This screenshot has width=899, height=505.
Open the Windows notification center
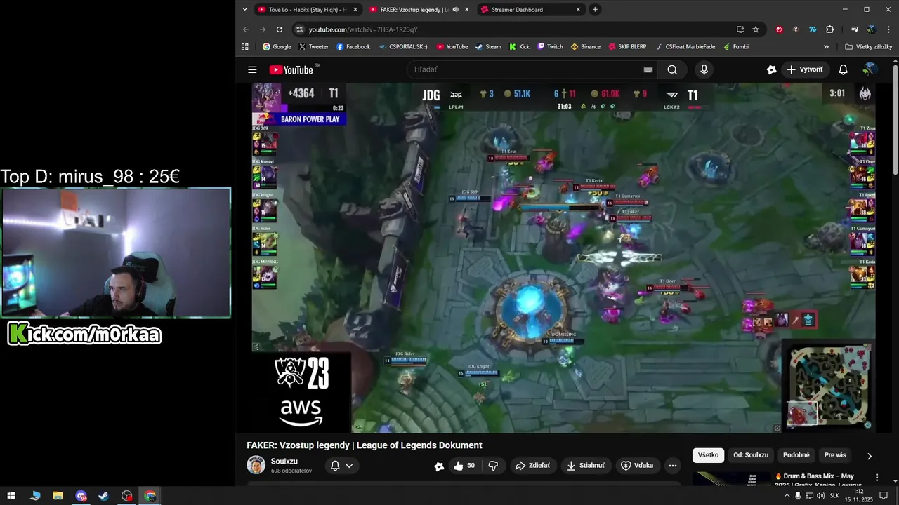pyautogui.click(x=884, y=496)
